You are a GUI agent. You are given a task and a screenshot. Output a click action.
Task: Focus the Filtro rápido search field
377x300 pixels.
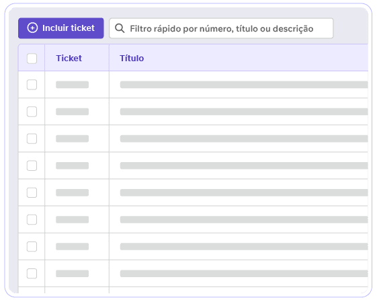click(221, 28)
